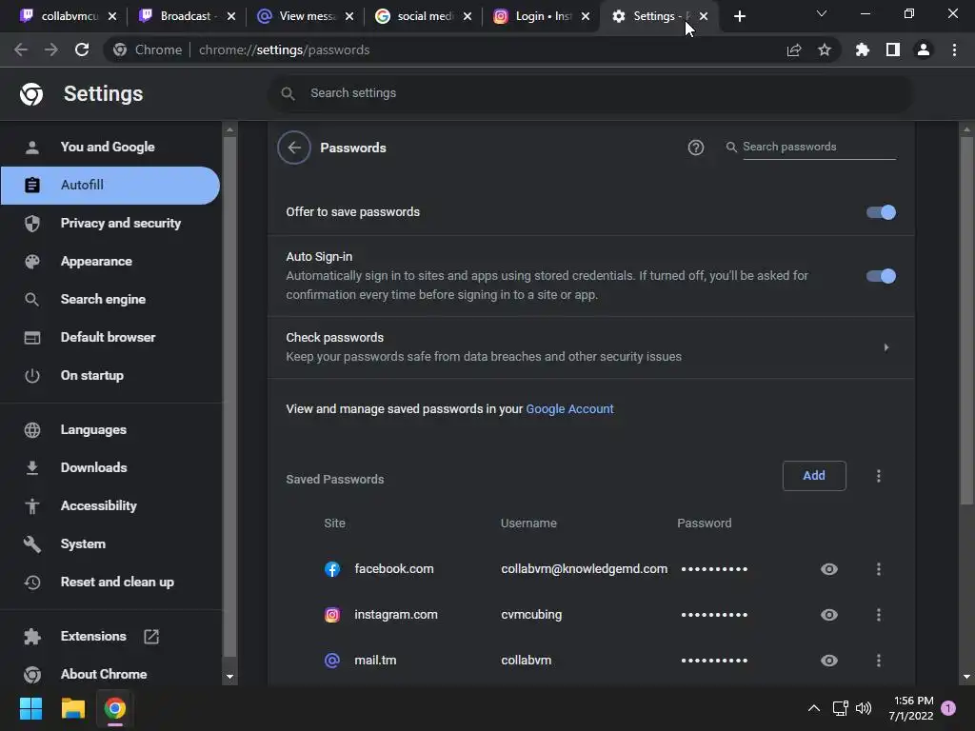Open the Google Account link
The height and width of the screenshot is (731, 975).
click(569, 409)
